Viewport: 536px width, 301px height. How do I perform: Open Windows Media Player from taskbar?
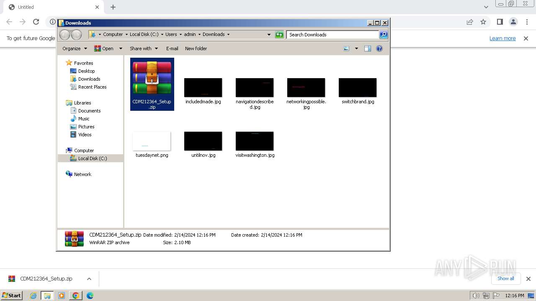tap(62, 296)
